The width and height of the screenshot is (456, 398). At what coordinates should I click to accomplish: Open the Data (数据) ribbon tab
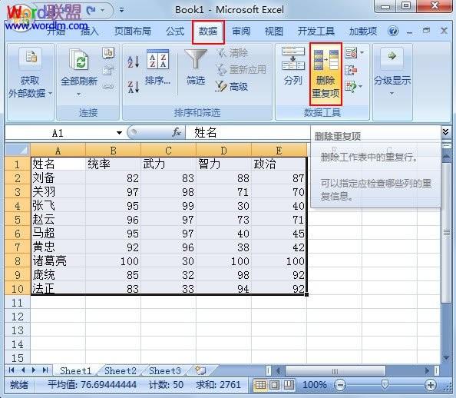(208, 32)
